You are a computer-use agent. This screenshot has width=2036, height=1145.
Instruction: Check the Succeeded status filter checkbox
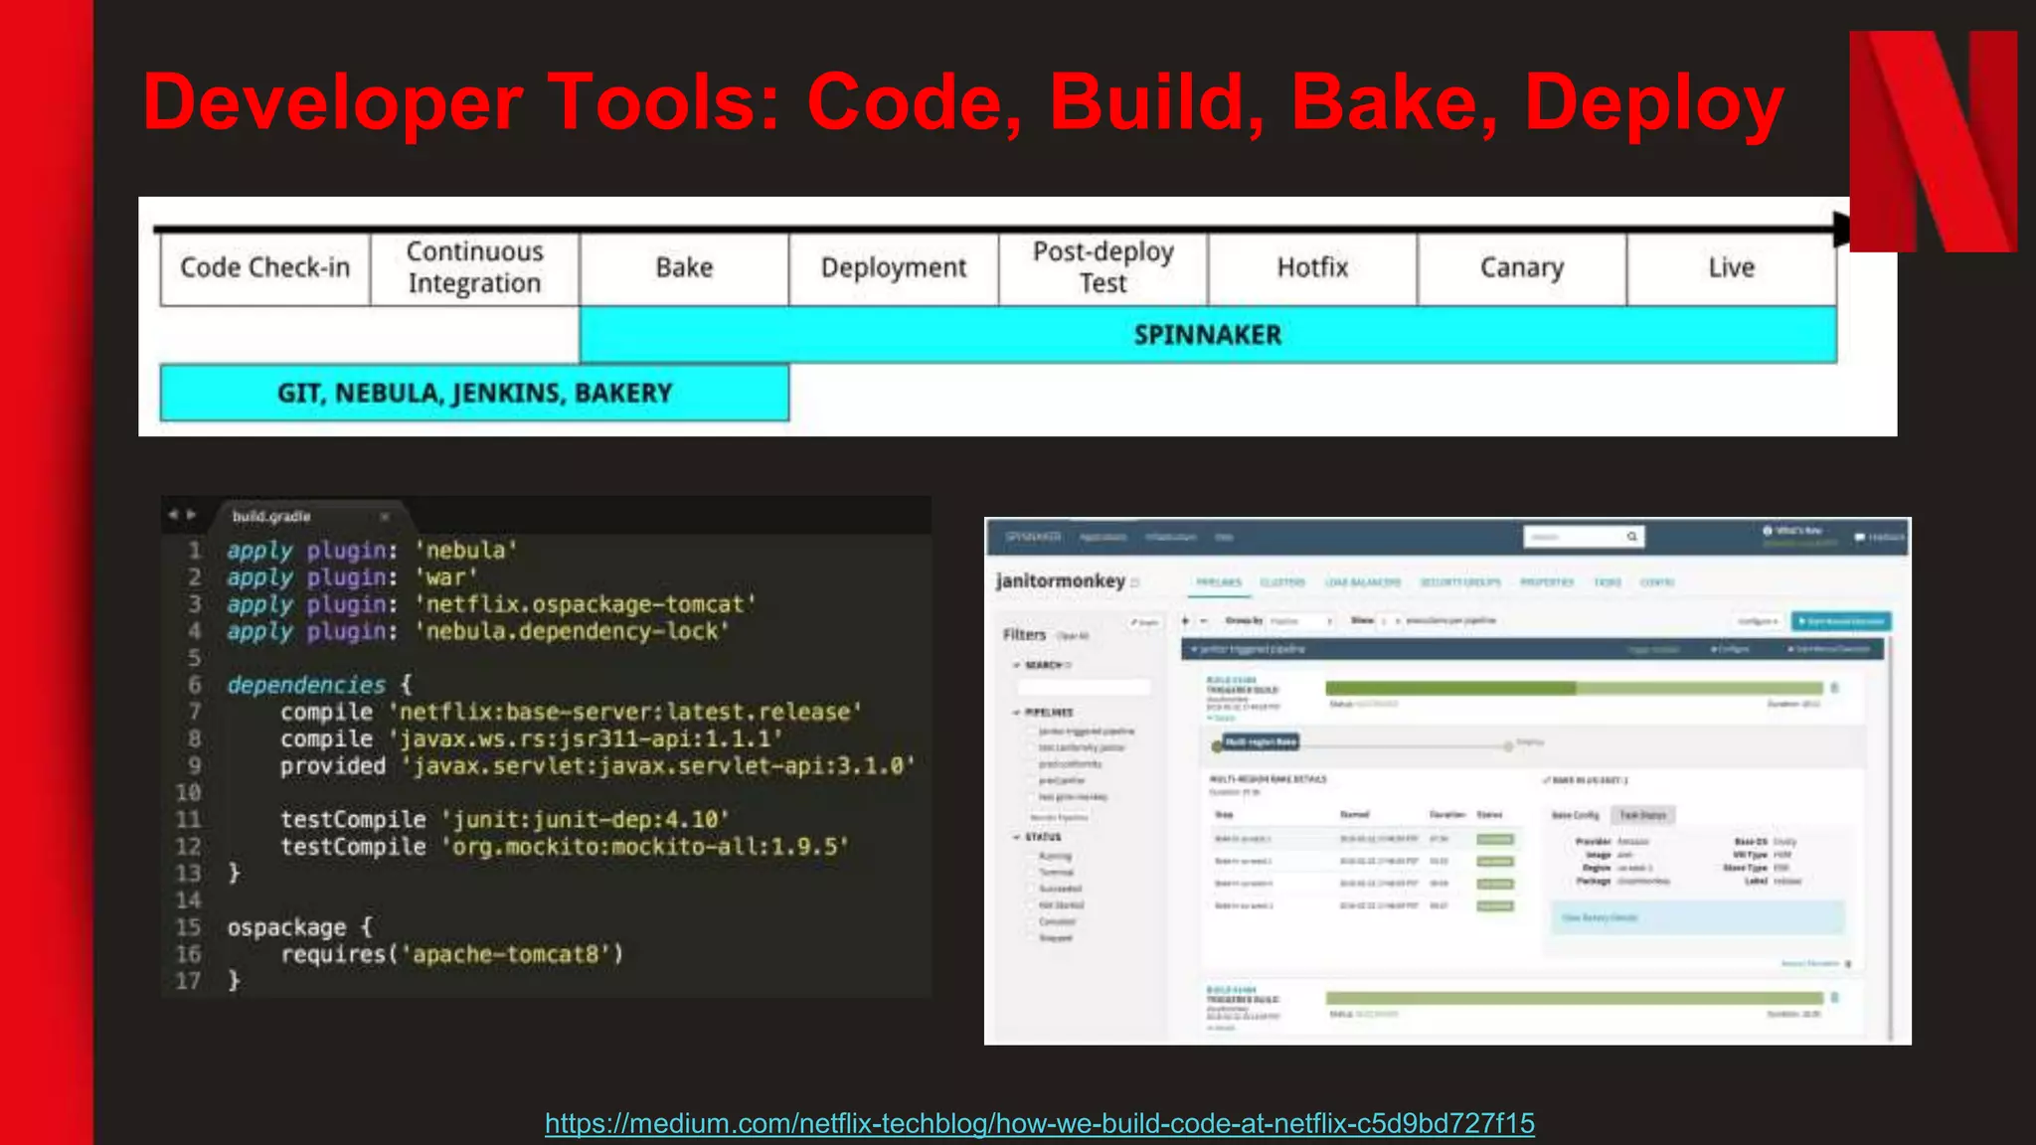coord(1031,889)
